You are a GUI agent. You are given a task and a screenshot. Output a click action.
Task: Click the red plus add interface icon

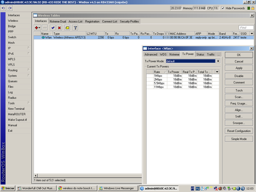click(37, 28)
